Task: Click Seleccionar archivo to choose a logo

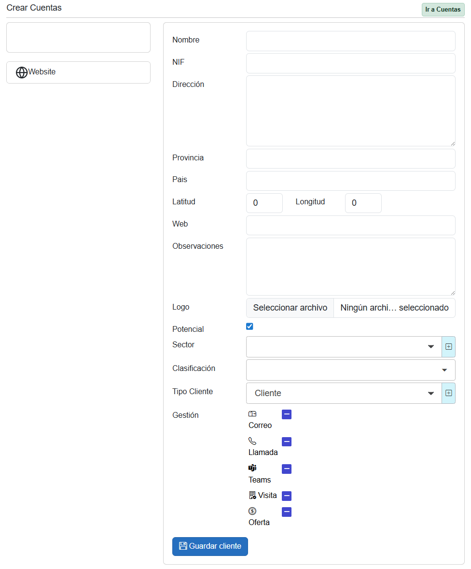Action: [x=290, y=308]
